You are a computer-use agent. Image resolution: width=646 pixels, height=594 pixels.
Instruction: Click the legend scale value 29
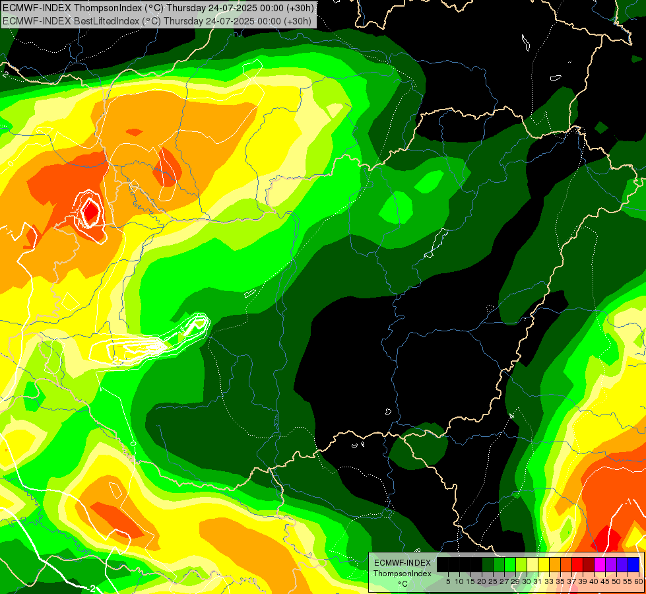pyautogui.click(x=515, y=581)
